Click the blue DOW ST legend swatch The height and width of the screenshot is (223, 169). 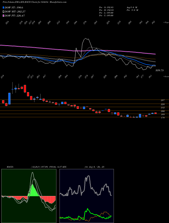click(x=3, y=7)
